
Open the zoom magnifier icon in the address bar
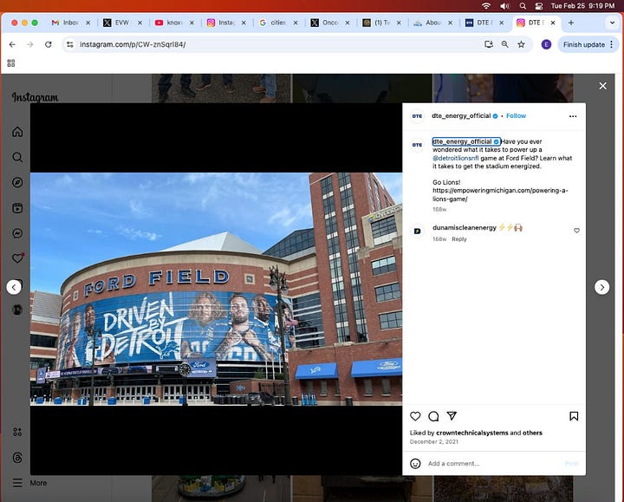pyautogui.click(x=505, y=44)
